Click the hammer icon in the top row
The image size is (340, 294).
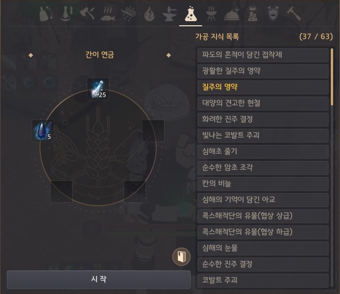tap(294, 14)
